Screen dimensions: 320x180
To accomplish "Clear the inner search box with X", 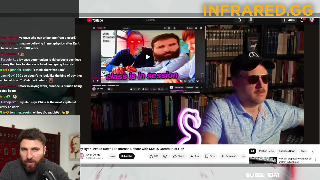I will point(165,28).
